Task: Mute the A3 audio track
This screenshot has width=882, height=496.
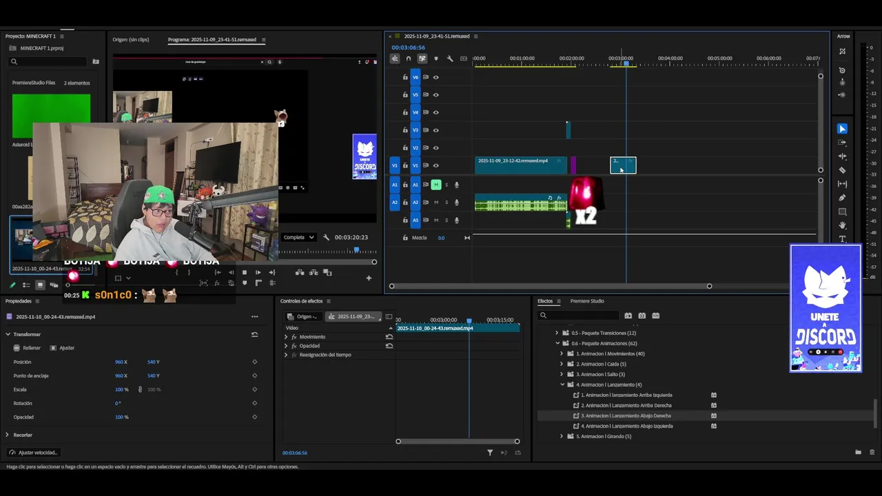Action: [x=435, y=220]
